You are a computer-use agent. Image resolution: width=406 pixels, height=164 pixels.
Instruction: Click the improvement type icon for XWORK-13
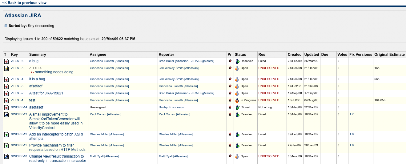[x=6, y=115]
